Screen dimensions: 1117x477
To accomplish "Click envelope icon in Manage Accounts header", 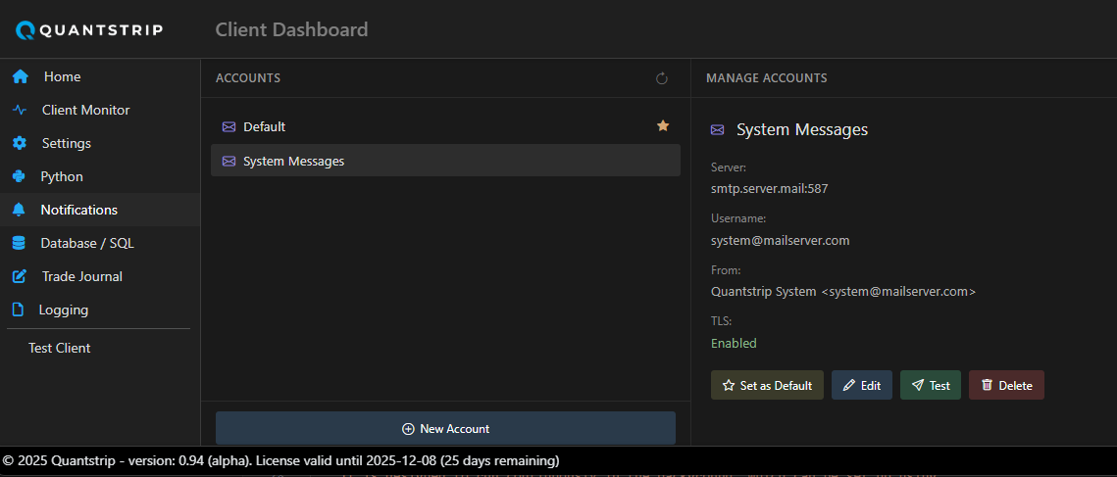I will (717, 129).
